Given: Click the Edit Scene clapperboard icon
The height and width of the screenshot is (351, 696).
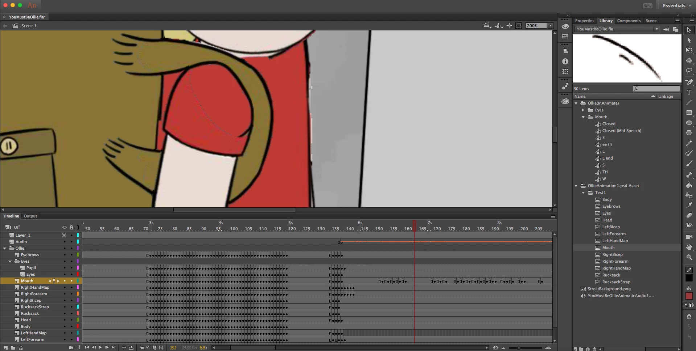Looking at the screenshot, I should point(487,25).
